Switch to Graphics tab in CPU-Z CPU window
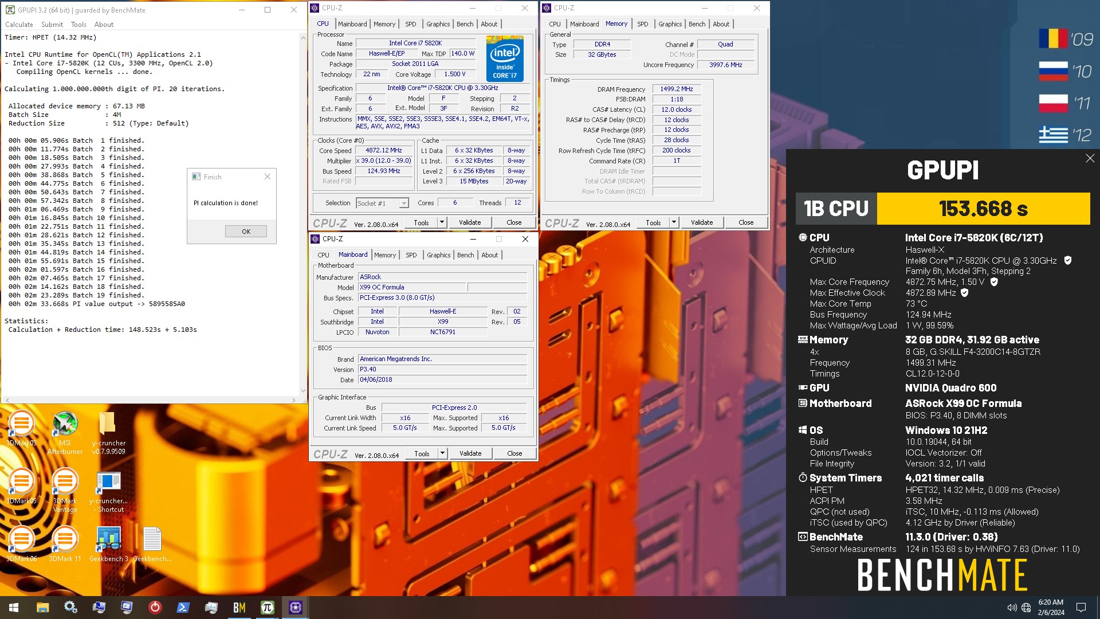The image size is (1100, 619). [438, 24]
